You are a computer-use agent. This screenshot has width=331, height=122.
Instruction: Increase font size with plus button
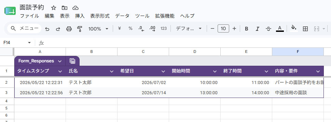click(234, 29)
